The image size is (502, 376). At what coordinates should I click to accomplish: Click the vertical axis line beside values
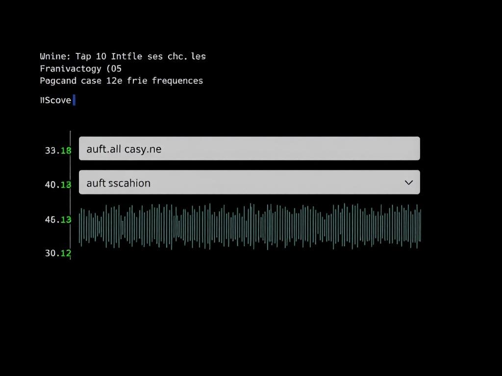[71, 196]
